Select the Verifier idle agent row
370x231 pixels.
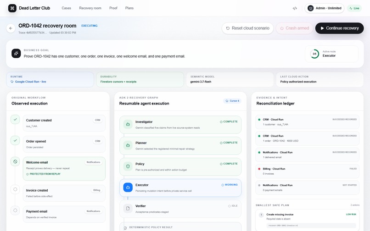point(180,209)
